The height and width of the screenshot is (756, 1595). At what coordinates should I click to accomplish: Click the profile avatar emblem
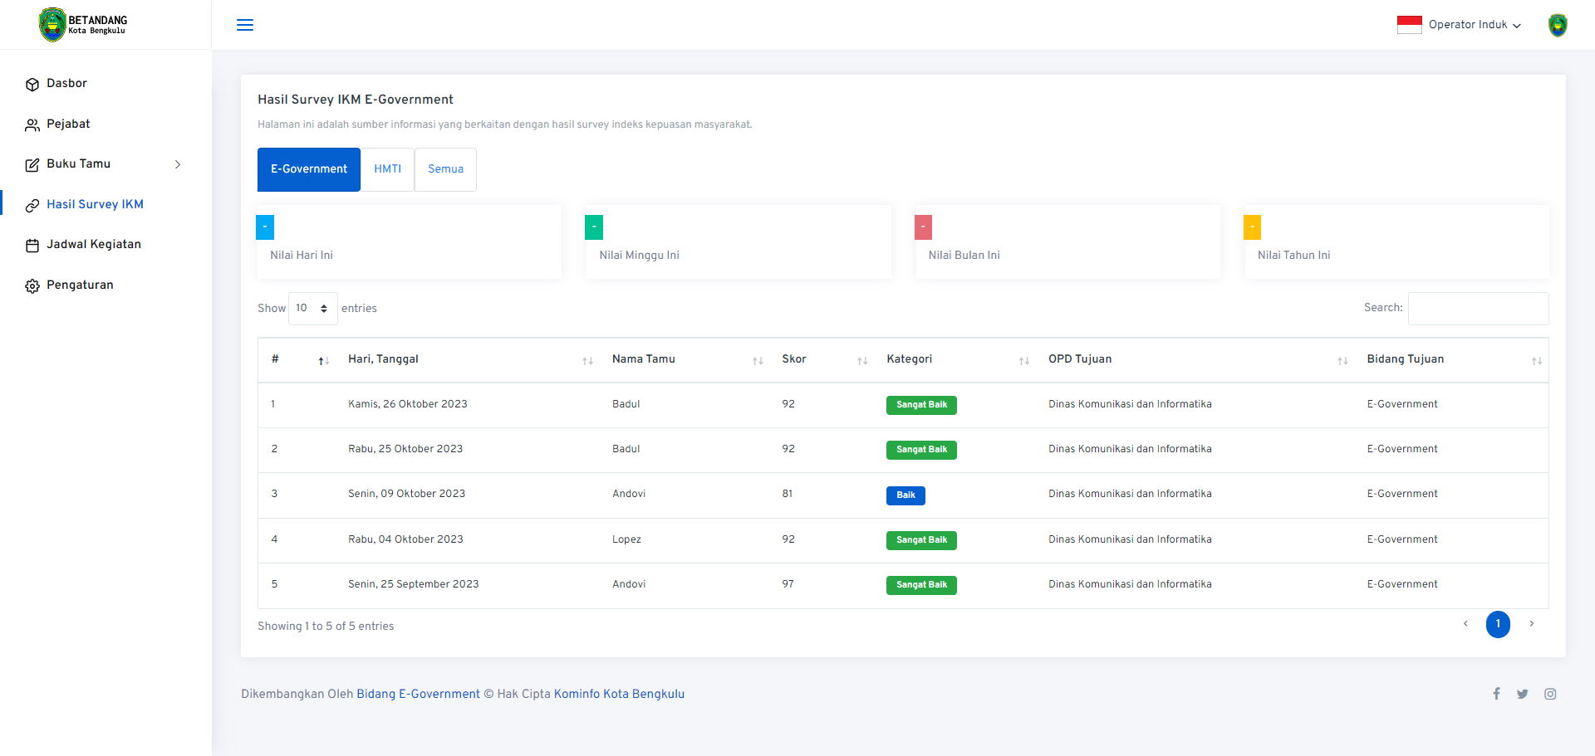pos(1558,25)
